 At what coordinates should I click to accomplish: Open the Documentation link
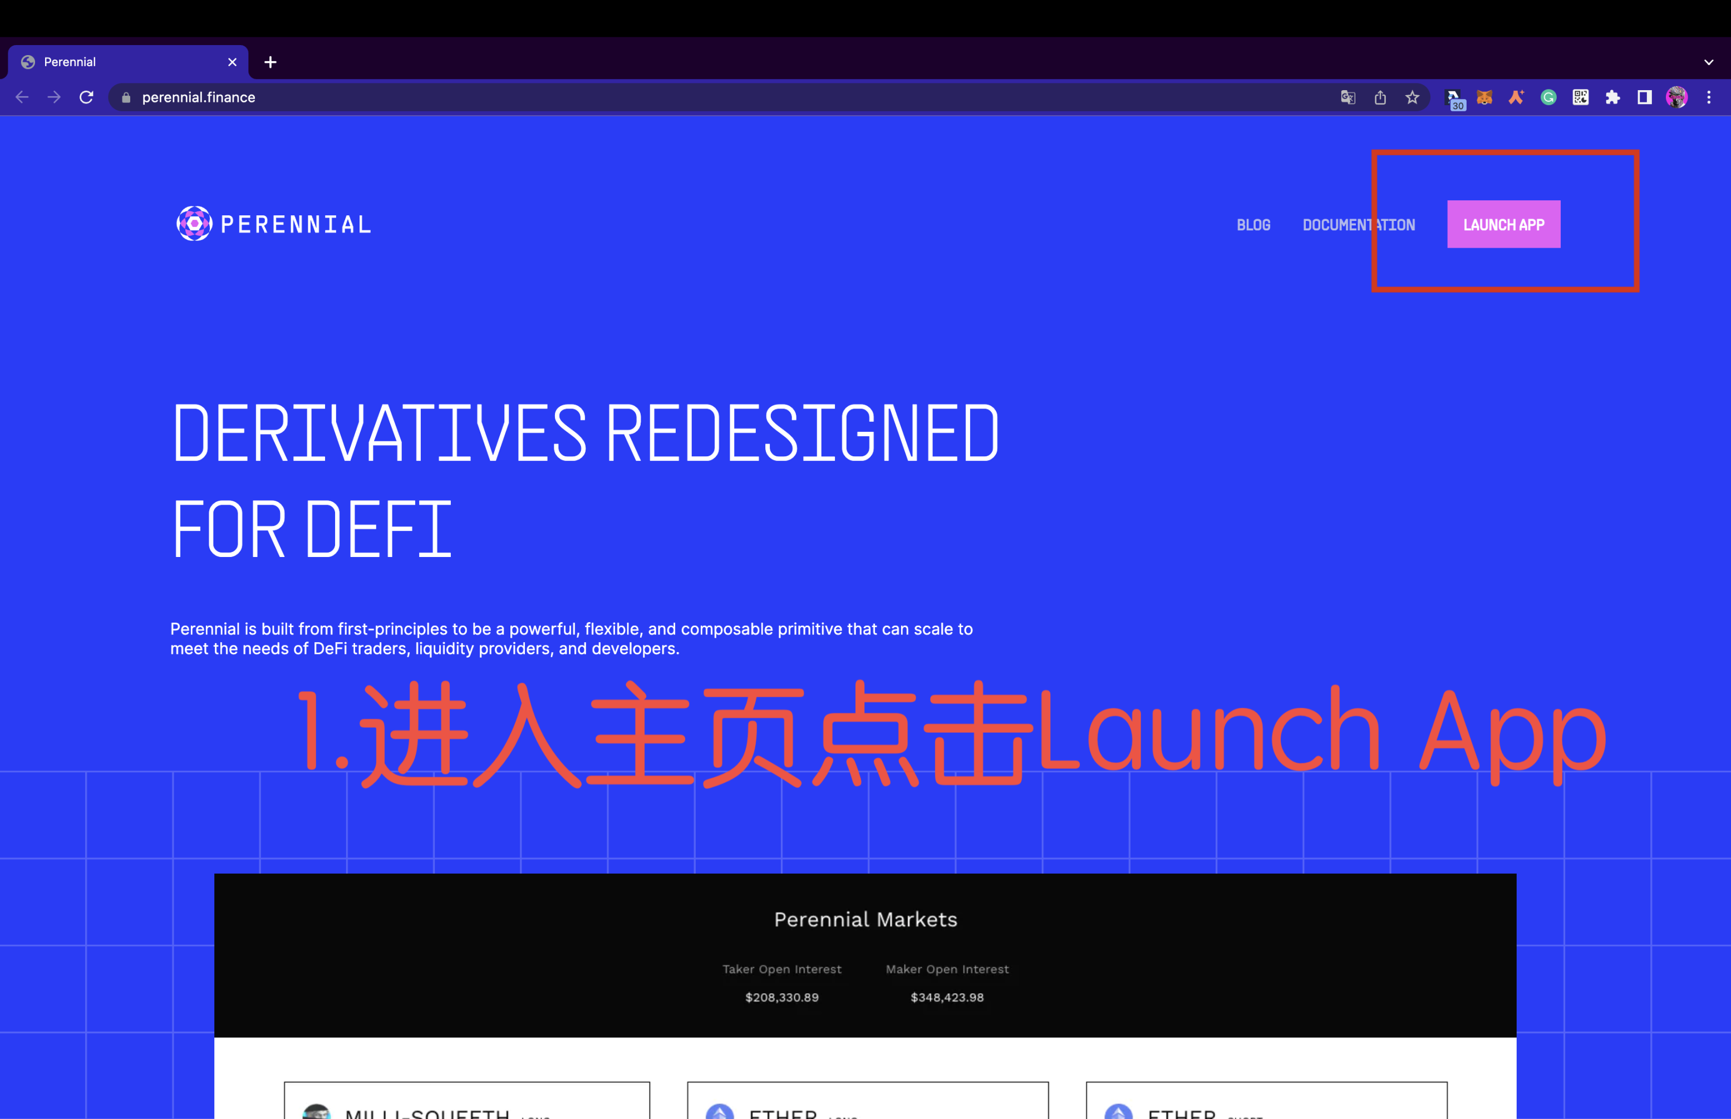pyautogui.click(x=1358, y=225)
